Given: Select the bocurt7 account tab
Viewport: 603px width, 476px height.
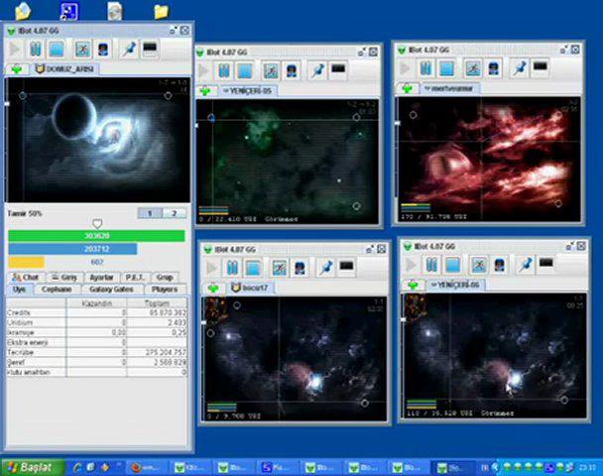Looking at the screenshot, I should [251, 288].
